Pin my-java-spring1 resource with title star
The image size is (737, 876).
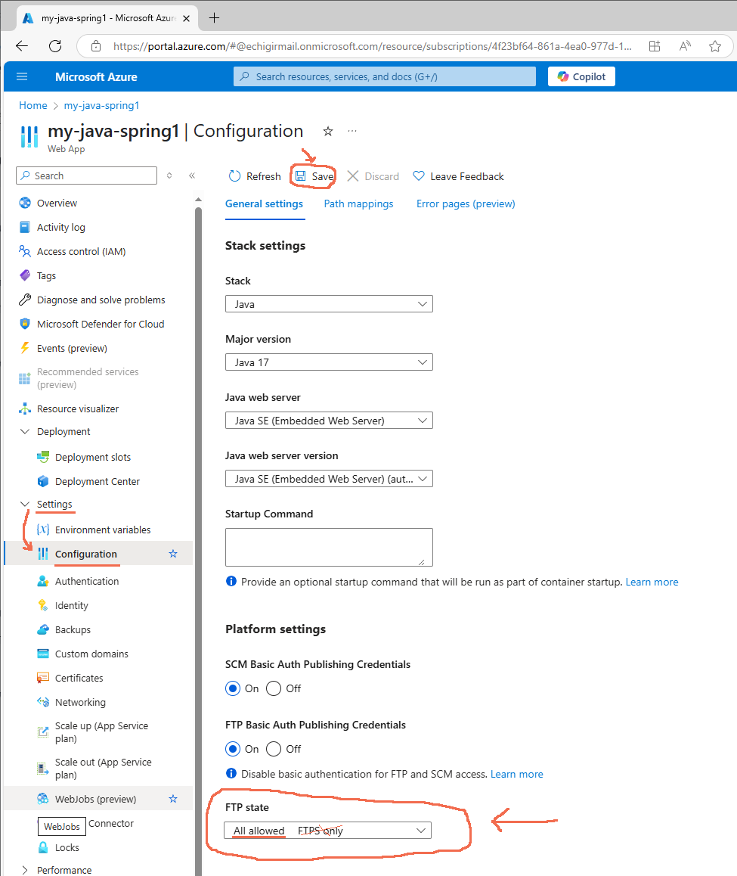[328, 132]
